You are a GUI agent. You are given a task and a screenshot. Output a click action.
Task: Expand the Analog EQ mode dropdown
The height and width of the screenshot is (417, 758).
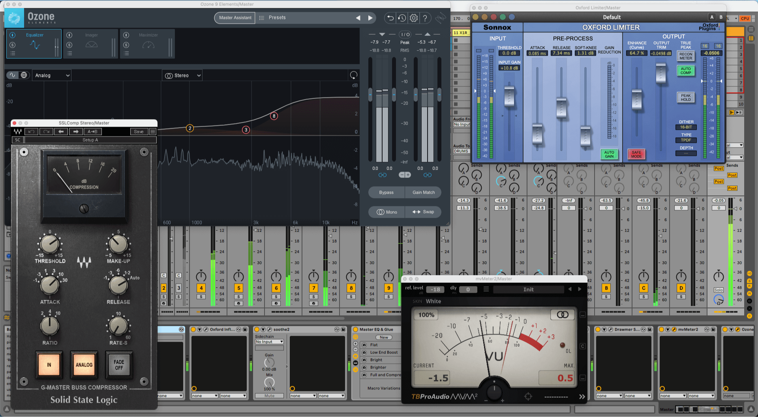click(52, 75)
